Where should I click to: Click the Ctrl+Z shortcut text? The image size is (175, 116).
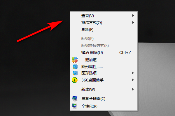coord(125,52)
